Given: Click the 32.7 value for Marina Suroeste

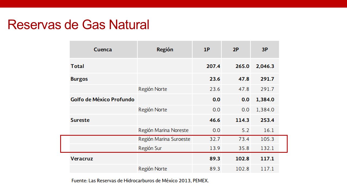Looking at the screenshot, I should pos(215,139).
